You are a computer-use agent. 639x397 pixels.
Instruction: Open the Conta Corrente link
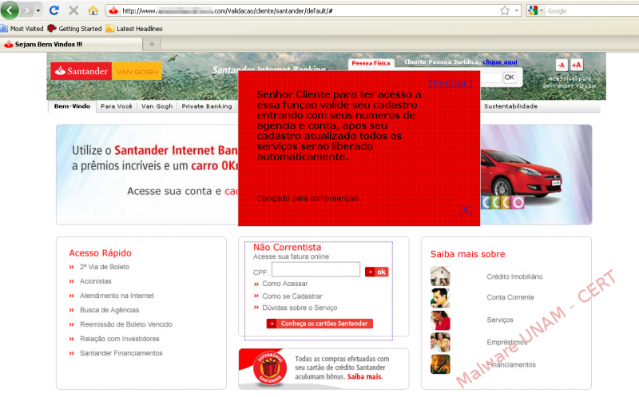[x=510, y=297]
